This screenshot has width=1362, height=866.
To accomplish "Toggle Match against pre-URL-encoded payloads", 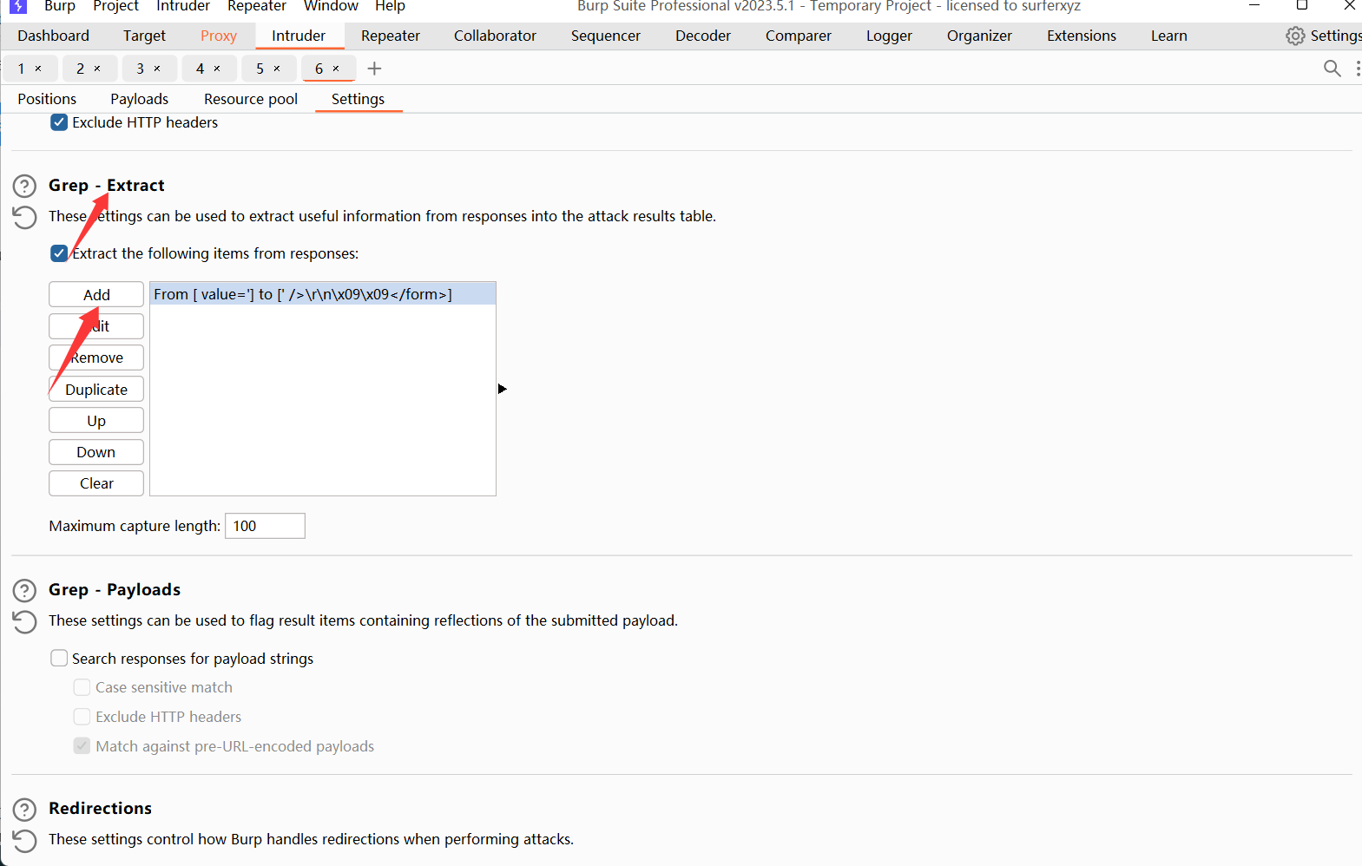I will click(82, 746).
